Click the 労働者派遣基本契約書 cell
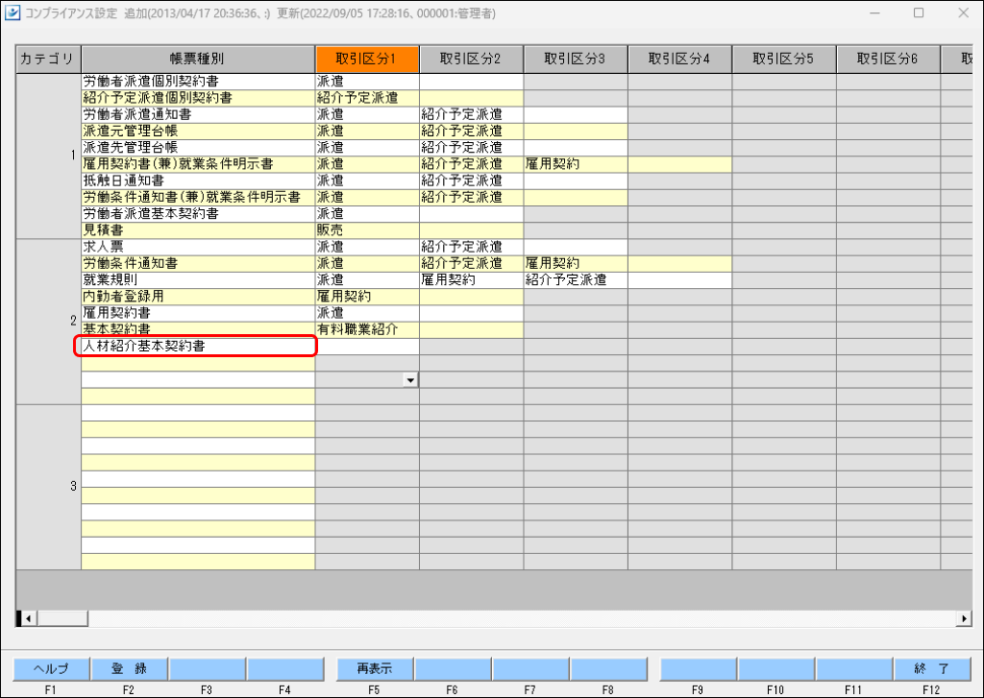Image resolution: width=984 pixels, height=698 pixels. click(198, 214)
